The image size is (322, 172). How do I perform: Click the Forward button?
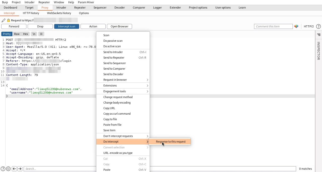[14, 26]
